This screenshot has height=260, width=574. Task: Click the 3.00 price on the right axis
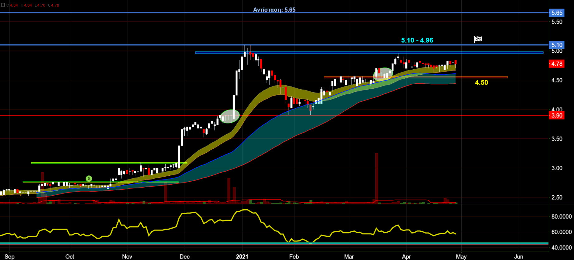click(557, 168)
